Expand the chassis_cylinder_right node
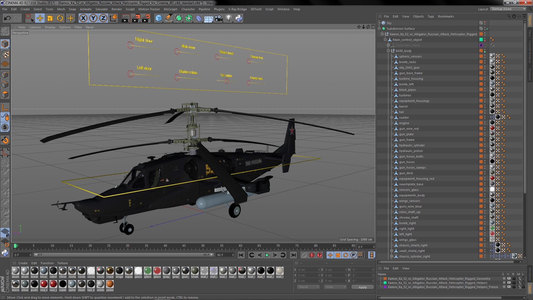This screenshot has height=300, width=533. [392, 256]
